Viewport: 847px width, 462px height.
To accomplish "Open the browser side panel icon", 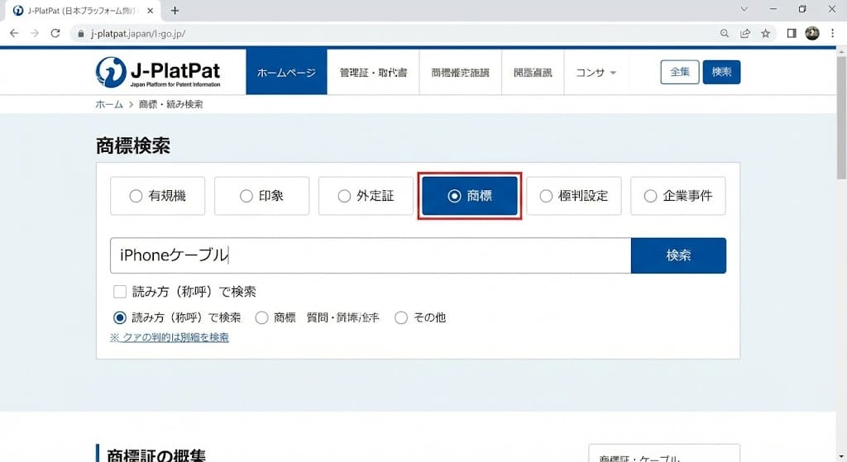I will [x=792, y=33].
